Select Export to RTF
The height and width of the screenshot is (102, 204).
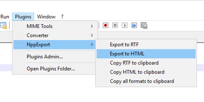click(x=146, y=44)
